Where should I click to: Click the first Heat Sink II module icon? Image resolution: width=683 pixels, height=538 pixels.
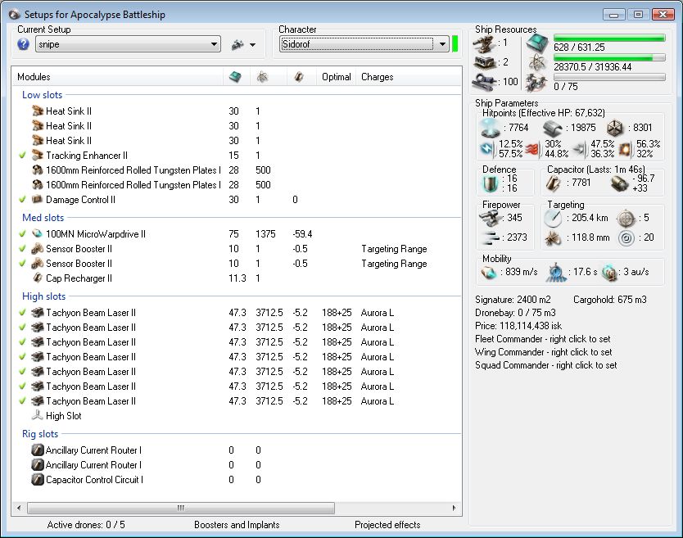(x=38, y=111)
